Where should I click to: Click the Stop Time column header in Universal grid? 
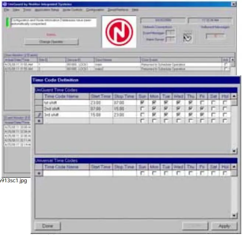[x=124, y=167]
